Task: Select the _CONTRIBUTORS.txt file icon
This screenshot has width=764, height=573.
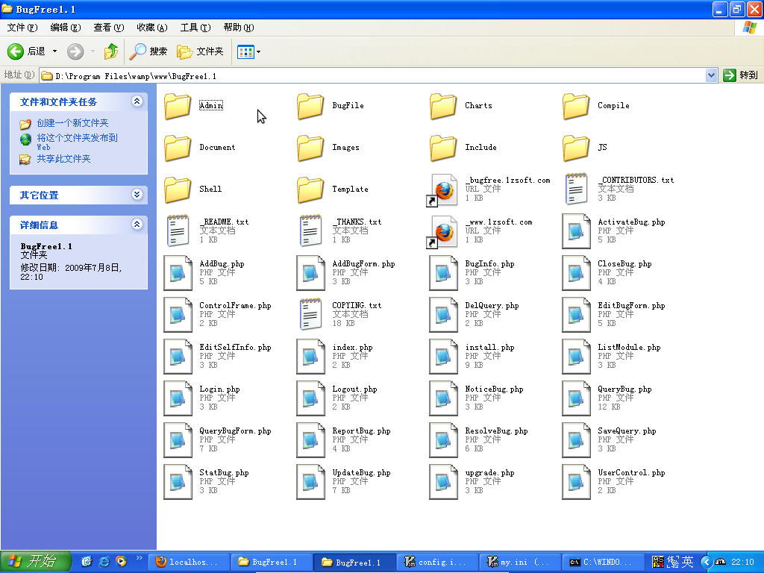Action: click(x=577, y=189)
